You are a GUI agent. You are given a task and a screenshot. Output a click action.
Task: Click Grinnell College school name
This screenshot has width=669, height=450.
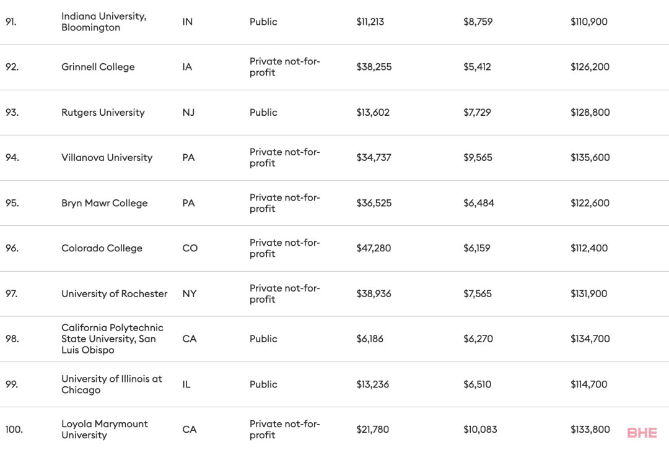98,67
